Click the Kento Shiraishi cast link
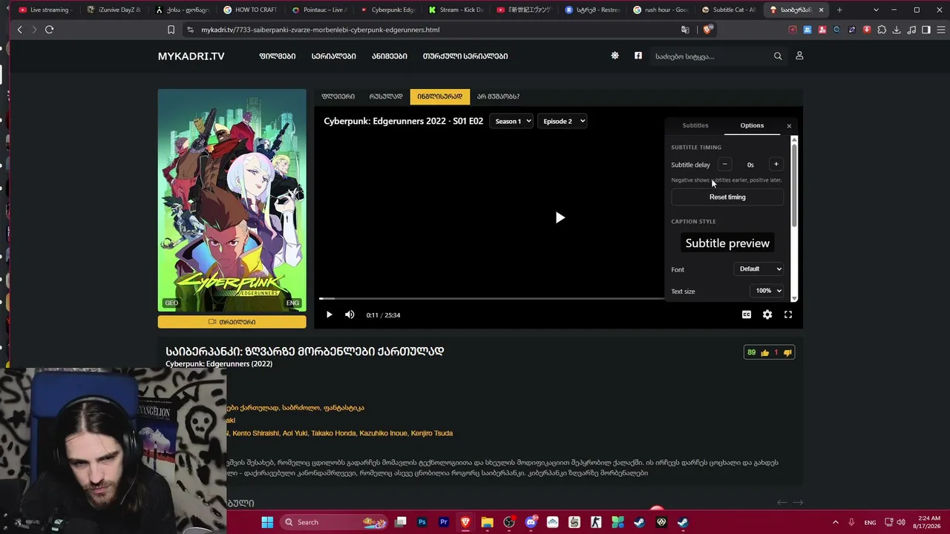The image size is (950, 534). point(256,433)
